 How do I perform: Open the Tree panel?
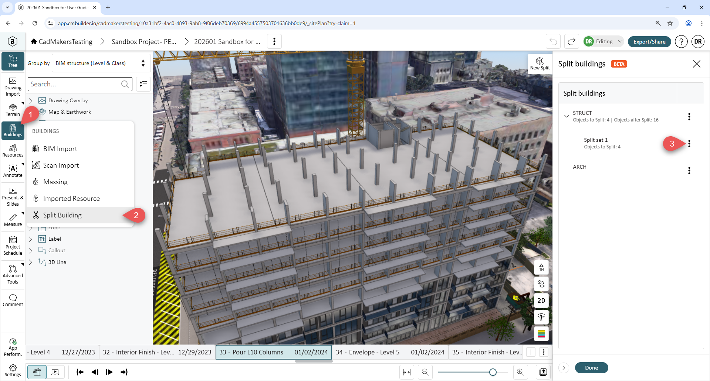pos(13,61)
